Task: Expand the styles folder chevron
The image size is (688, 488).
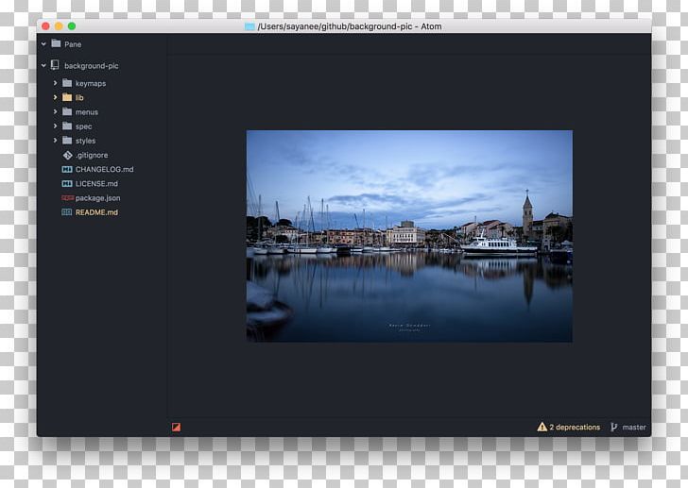Action: (55, 141)
